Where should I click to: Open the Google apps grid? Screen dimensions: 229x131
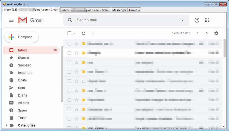point(207,20)
